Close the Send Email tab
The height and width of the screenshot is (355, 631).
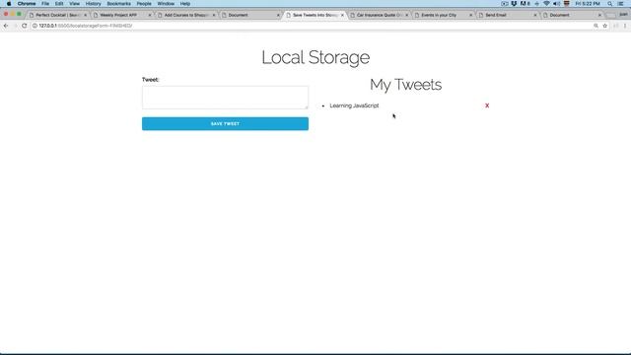pyautogui.click(x=535, y=15)
